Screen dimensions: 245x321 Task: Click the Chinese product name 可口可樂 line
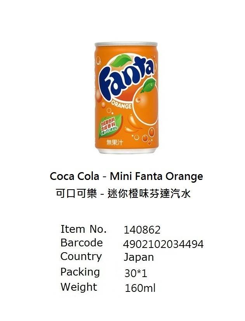123,194
